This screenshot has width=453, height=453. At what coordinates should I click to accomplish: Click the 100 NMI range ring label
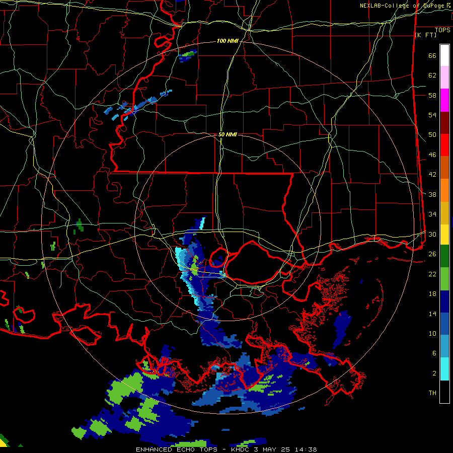coord(228,41)
